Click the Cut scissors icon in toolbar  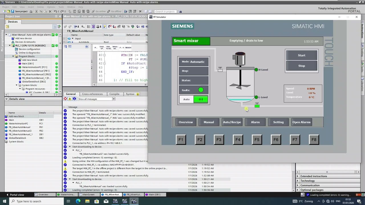pyautogui.click(x=36, y=11)
